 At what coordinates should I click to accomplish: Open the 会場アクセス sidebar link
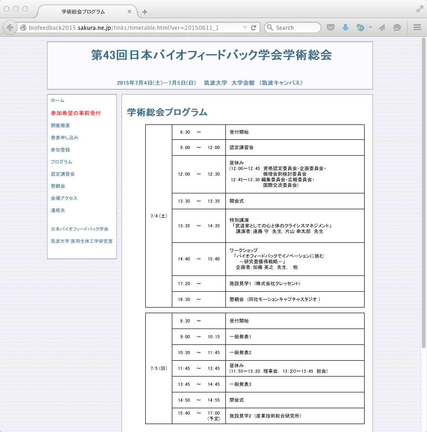[x=64, y=198]
